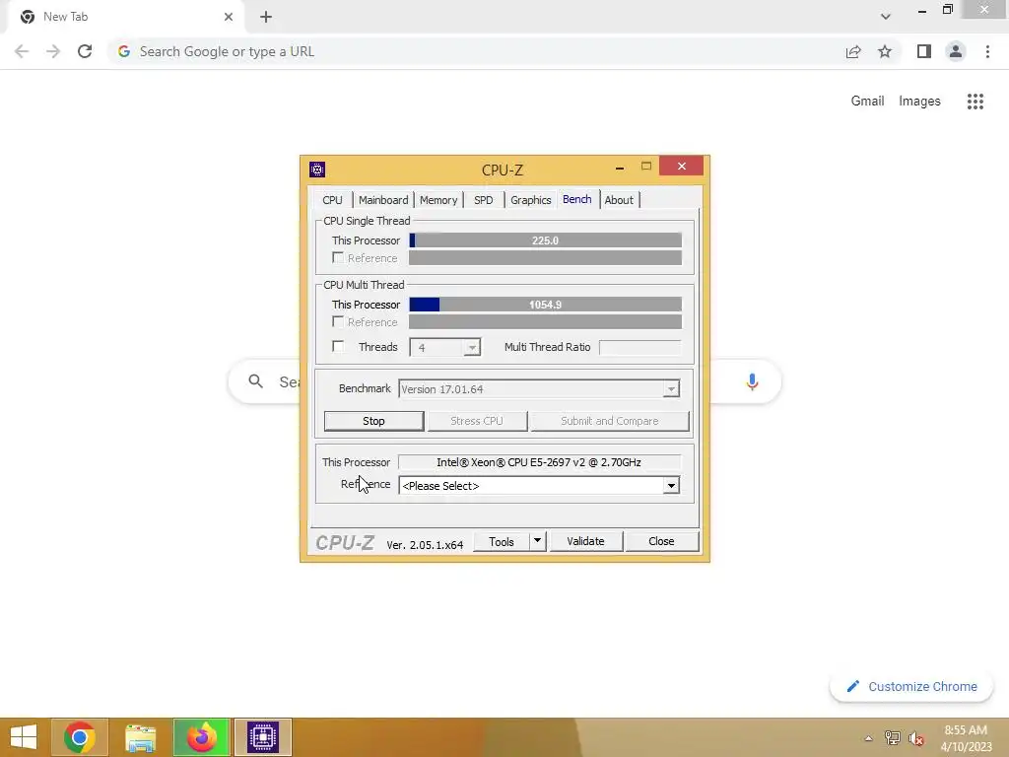Tick the Single Thread Reference checkbox
Viewport: 1009px width, 757px height.
(338, 257)
